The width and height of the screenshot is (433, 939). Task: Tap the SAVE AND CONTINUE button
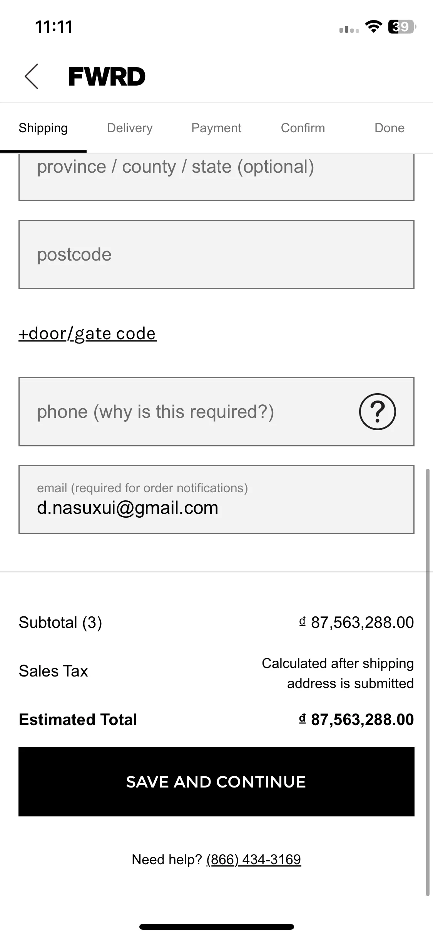tap(216, 782)
